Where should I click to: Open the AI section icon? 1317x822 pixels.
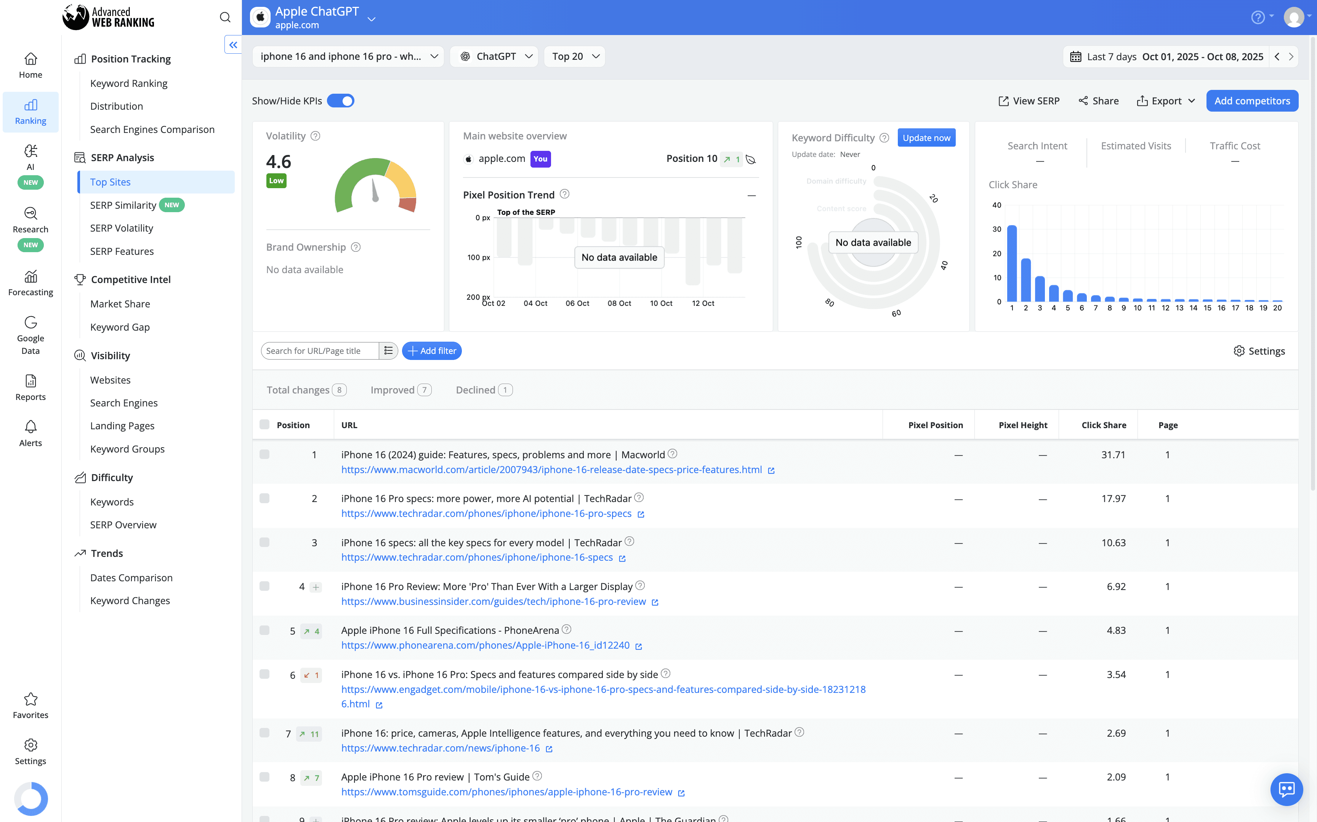point(30,150)
